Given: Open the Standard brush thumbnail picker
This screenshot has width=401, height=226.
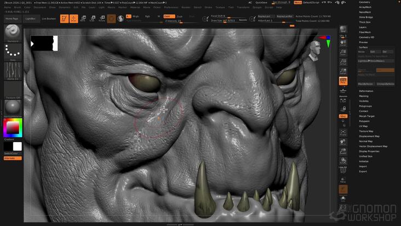Looking at the screenshot, I should point(13,32).
